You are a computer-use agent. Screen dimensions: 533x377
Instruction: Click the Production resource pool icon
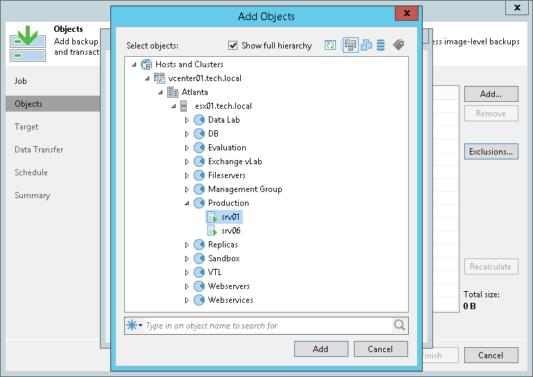(199, 203)
